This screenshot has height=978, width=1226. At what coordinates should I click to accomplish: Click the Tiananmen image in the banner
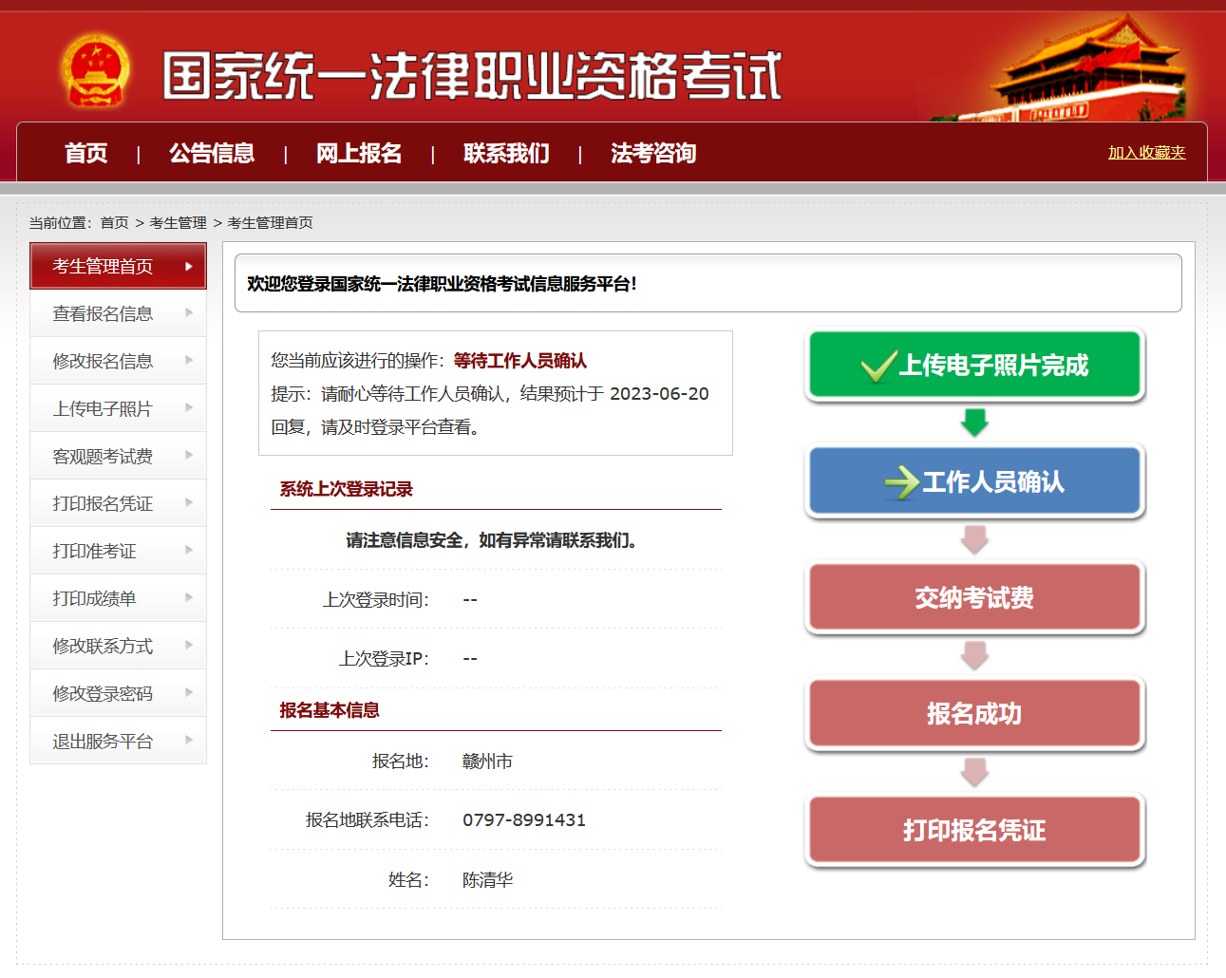[1088, 70]
